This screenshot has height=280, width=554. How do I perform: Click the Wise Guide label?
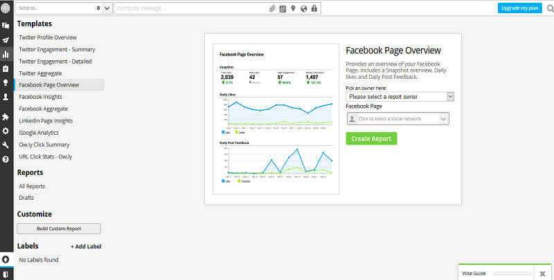[x=474, y=274]
